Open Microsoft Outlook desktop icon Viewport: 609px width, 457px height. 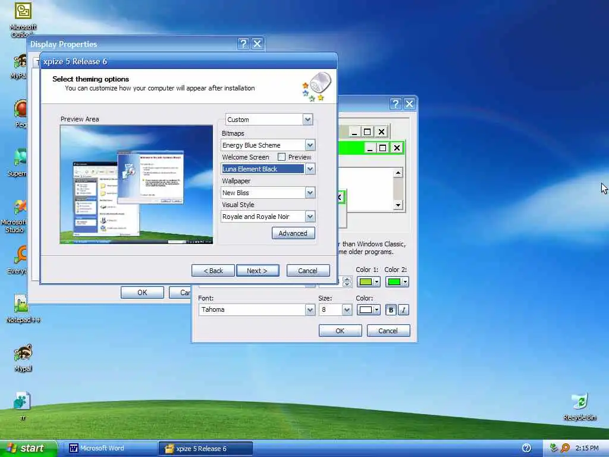coord(23,20)
